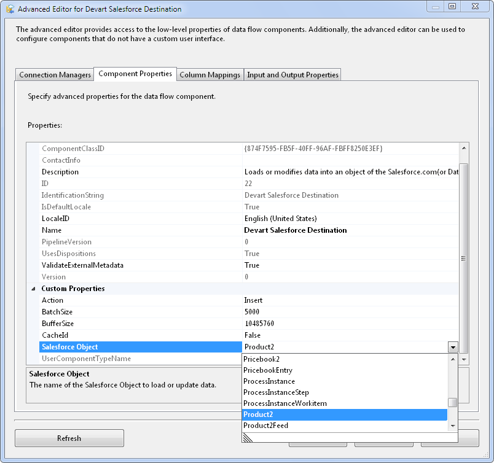The height and width of the screenshot is (463, 494).
Task: Minimize the Advanced Editor window
Action: click(436, 6)
